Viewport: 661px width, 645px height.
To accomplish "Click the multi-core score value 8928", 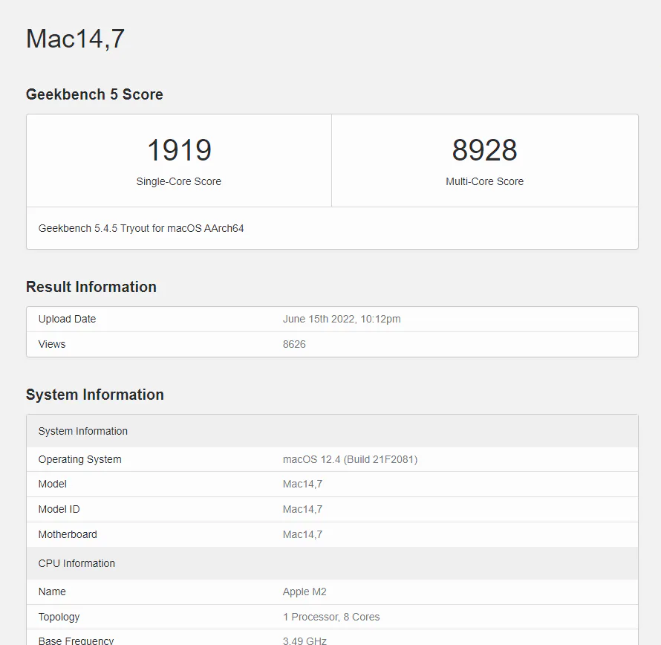I will pos(484,150).
